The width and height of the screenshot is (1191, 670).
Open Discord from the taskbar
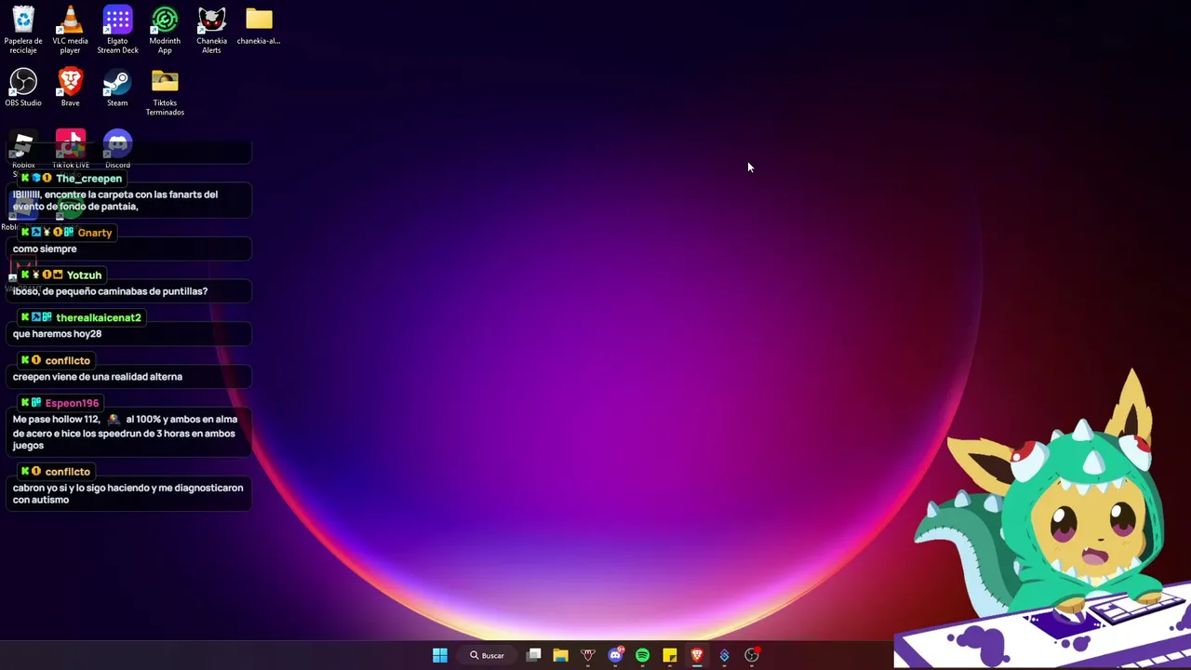click(x=615, y=655)
